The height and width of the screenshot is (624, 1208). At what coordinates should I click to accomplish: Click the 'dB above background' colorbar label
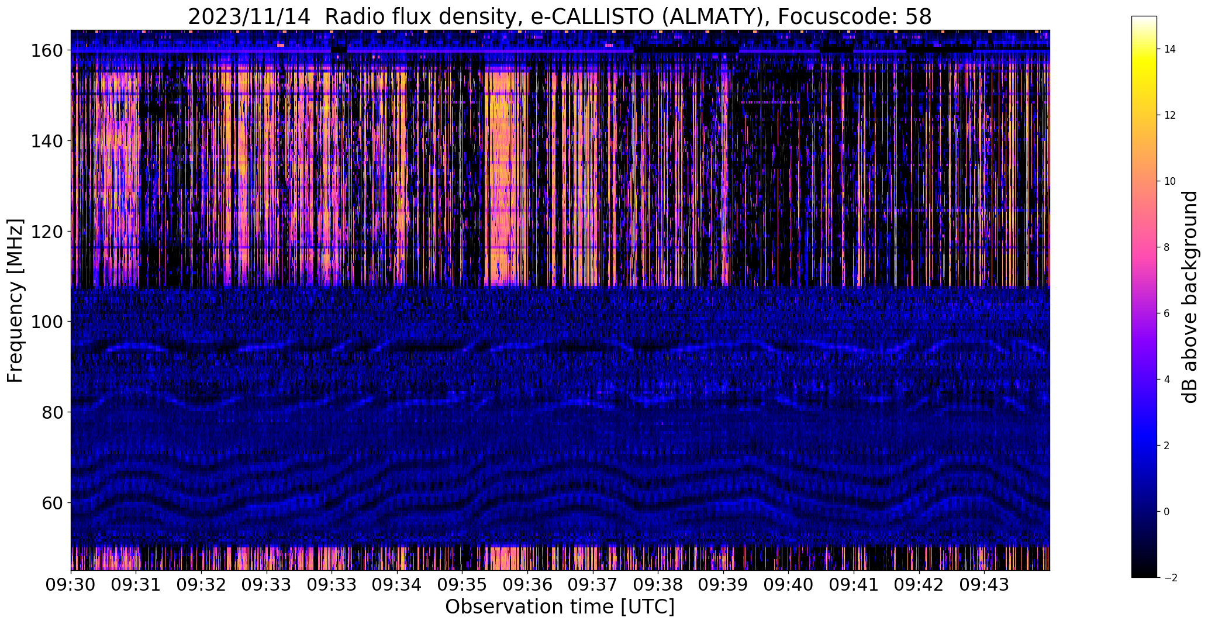(x=1190, y=297)
